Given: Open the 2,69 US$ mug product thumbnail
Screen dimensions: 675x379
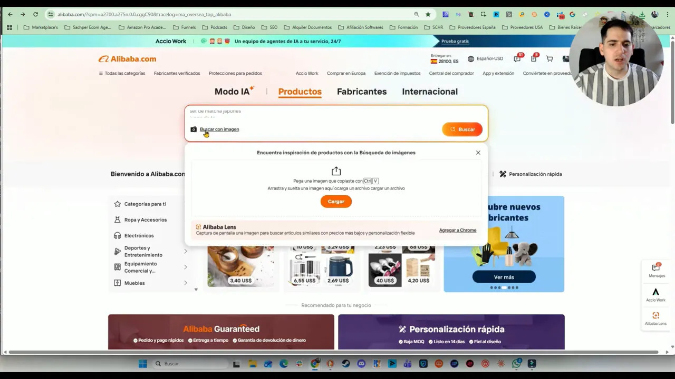Looking at the screenshot, I should click(x=338, y=270).
